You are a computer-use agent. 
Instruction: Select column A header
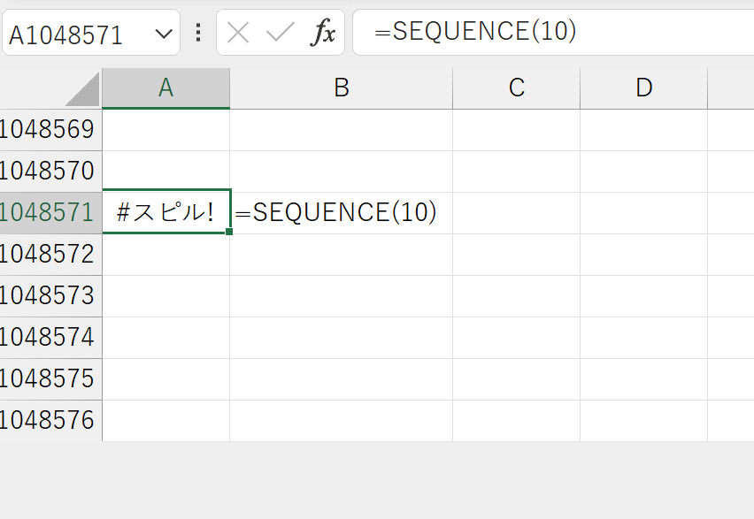coord(165,88)
